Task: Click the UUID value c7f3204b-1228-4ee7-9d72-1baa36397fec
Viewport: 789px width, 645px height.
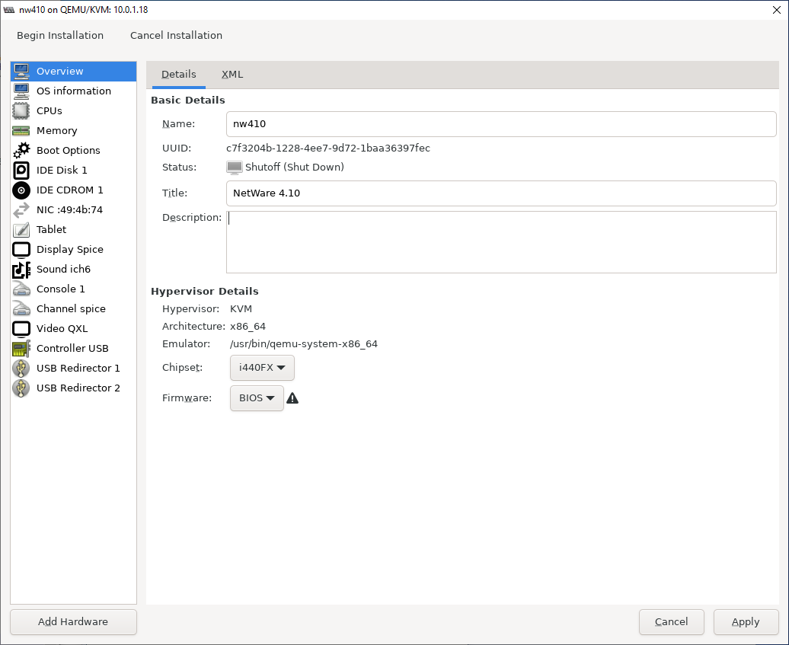Action: pos(328,148)
